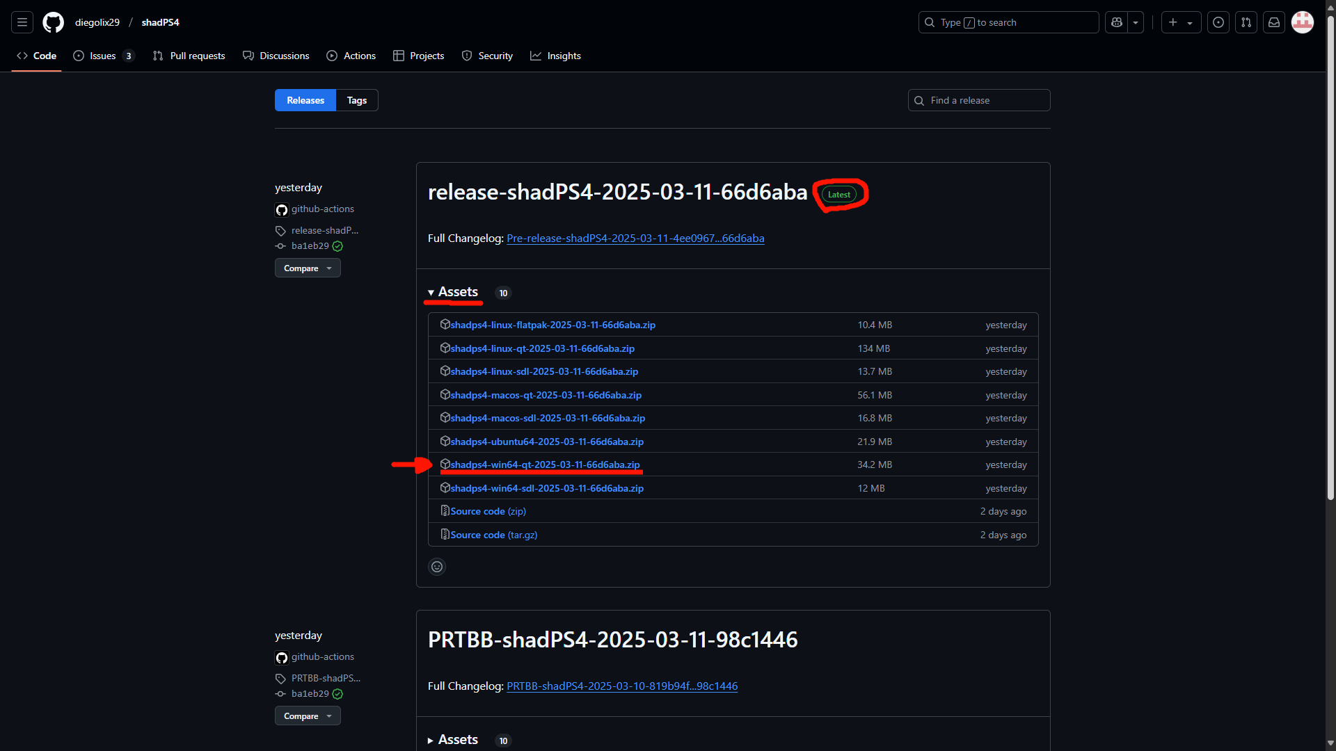
Task: Download shadps4-linux-sdl-2025-03-11-66d6aba.zip
Action: pos(544,371)
